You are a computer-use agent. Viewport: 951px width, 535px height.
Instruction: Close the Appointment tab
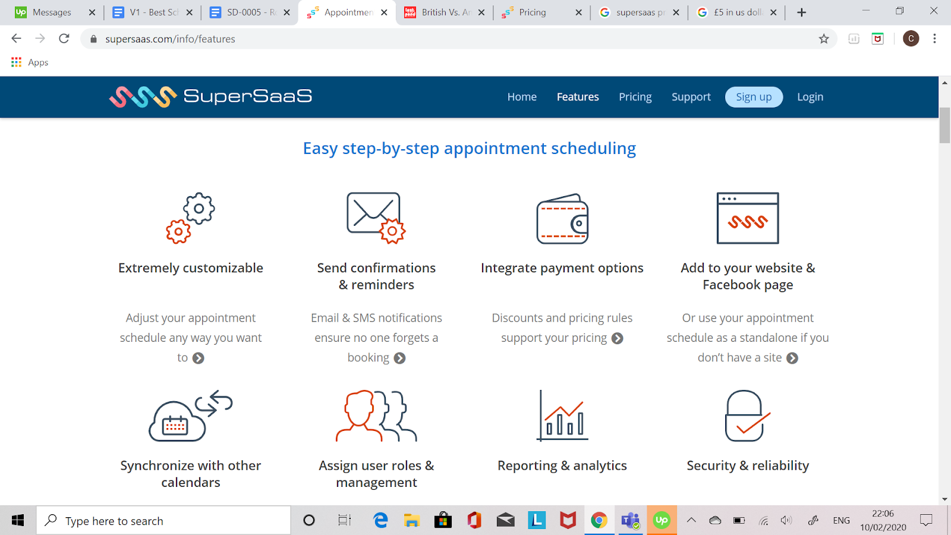coord(384,12)
